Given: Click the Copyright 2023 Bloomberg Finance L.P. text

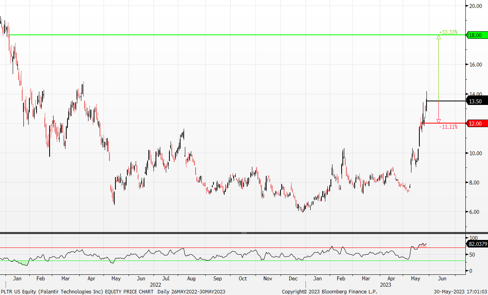Looking at the screenshot, I should (329, 291).
